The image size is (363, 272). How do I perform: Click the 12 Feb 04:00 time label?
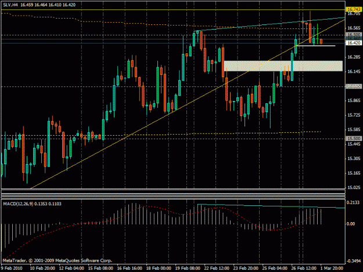click(71, 269)
